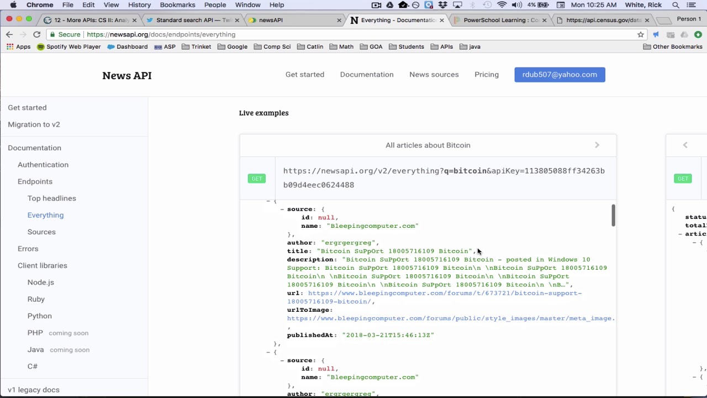707x398 pixels.
Task: Open the bleepingcomputer forum article url
Action: (434, 297)
